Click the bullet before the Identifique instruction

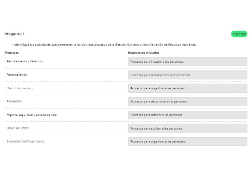pos(13,45)
